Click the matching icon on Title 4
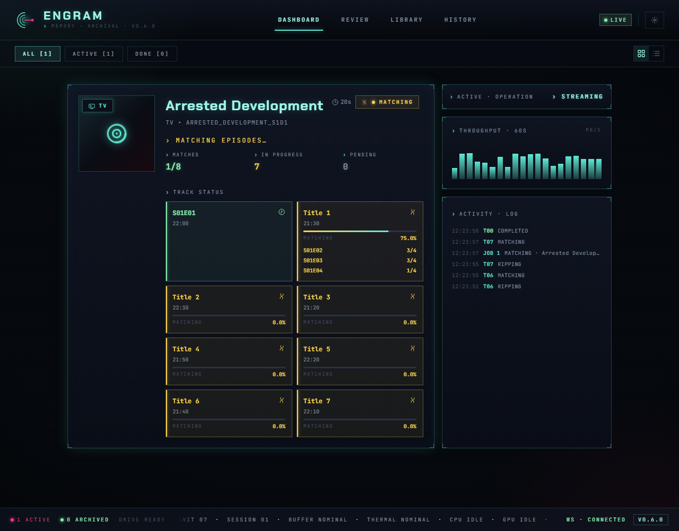Screen dimensions: 679x531 coord(282,348)
